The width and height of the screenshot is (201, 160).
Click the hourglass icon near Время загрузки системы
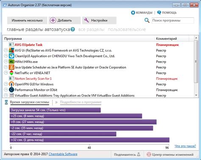point(6,102)
